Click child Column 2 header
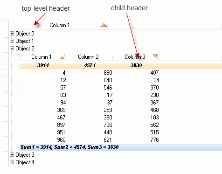The width and height of the screenshot is (222, 174). tap(89, 57)
